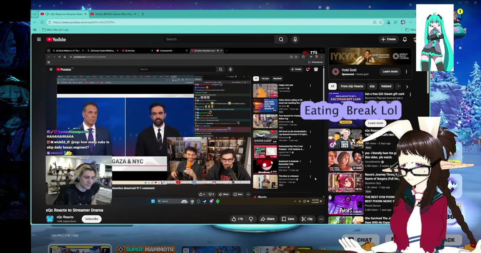
Task: Mute the tab via the speaker icon on xQc tab
Action: [x=47, y=14]
